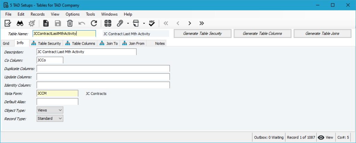Click the Outbox: 0 Waiting status
This screenshot has height=143, width=356.
click(x=269, y=137)
